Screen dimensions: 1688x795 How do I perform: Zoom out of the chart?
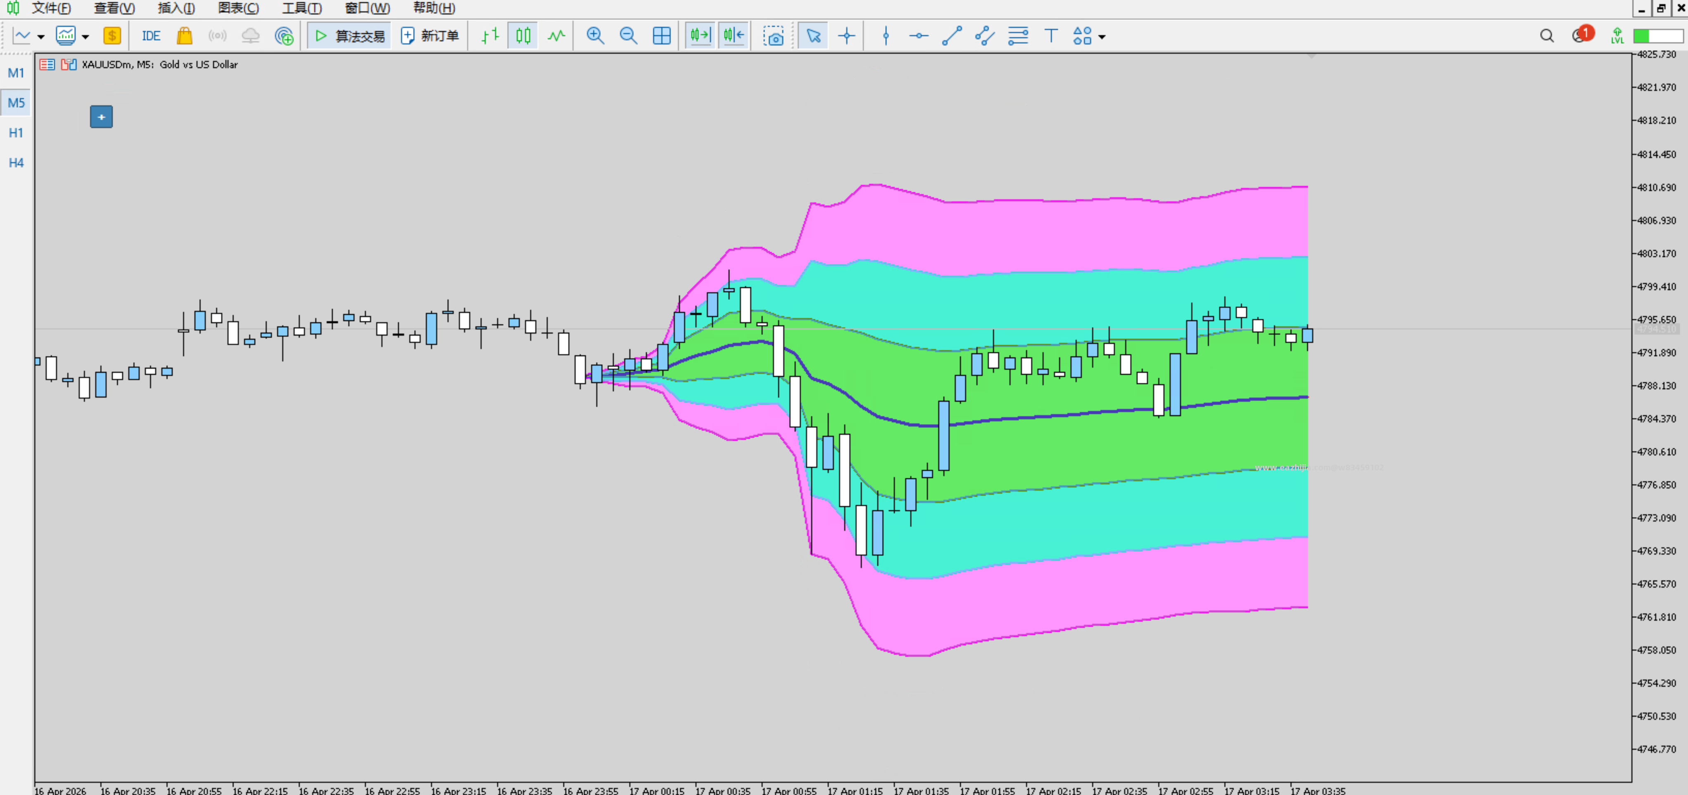(x=629, y=36)
